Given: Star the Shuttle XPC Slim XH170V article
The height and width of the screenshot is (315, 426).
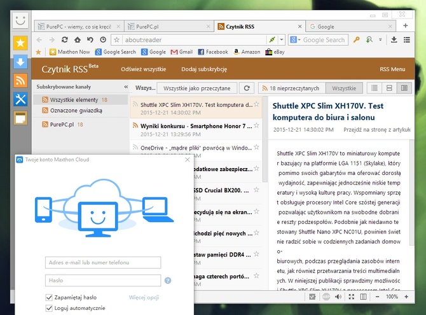Looking at the screenshot, I should tap(256, 104).
